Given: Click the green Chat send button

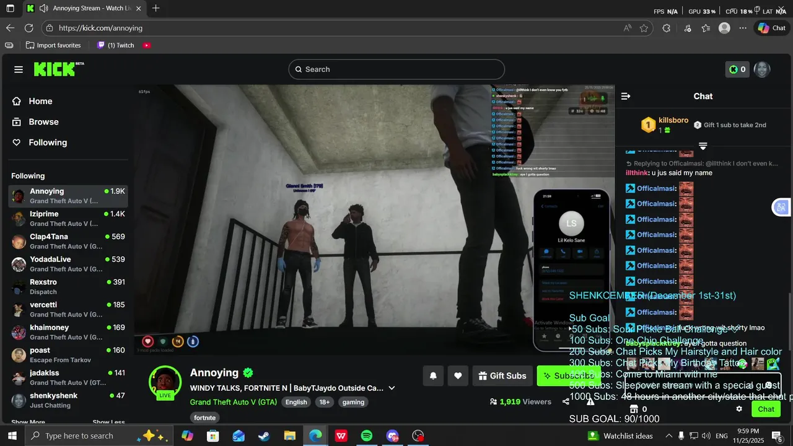Looking at the screenshot, I should pyautogui.click(x=766, y=409).
